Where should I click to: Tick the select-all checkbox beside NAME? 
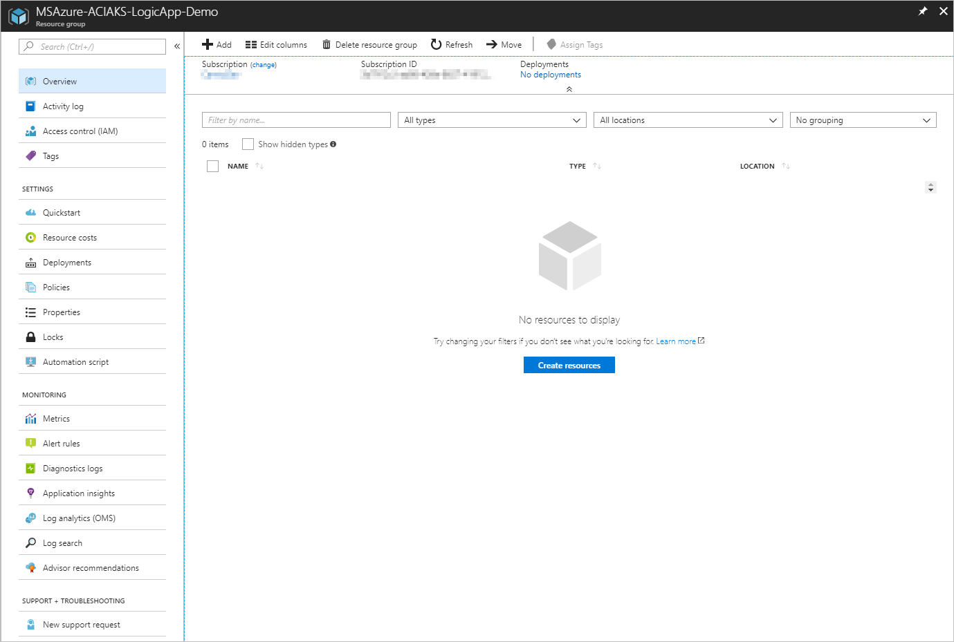point(212,166)
